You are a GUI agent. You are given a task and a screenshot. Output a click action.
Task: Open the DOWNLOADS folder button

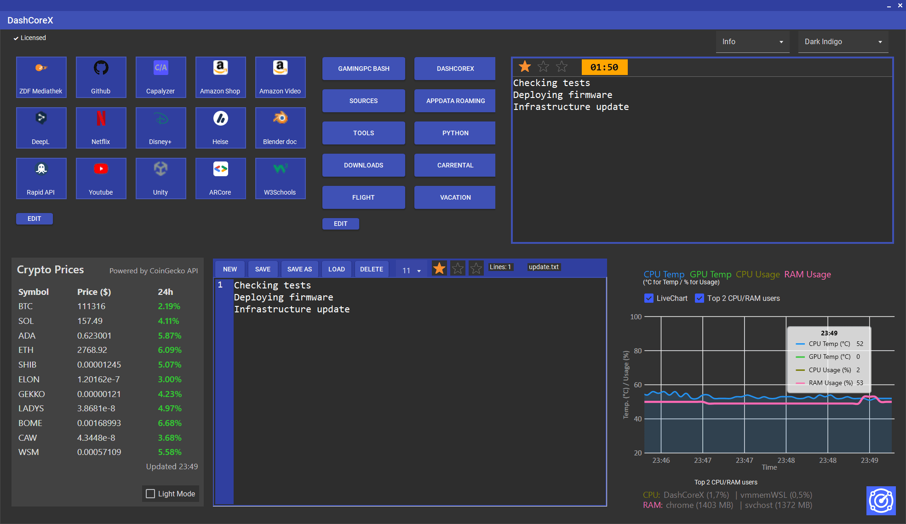point(363,165)
